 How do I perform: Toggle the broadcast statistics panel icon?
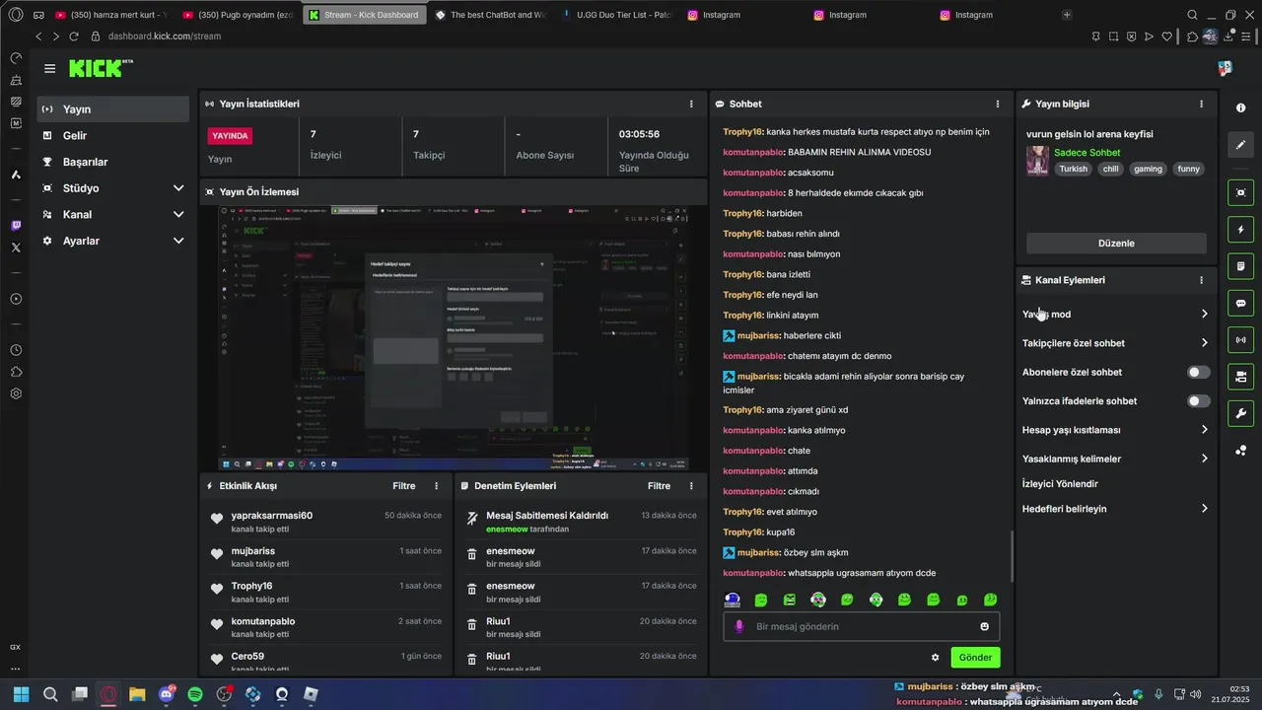click(x=1240, y=340)
